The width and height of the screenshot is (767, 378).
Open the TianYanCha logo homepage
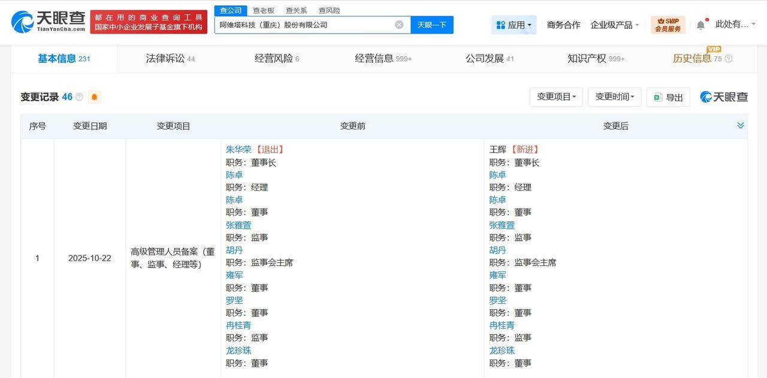click(48, 22)
